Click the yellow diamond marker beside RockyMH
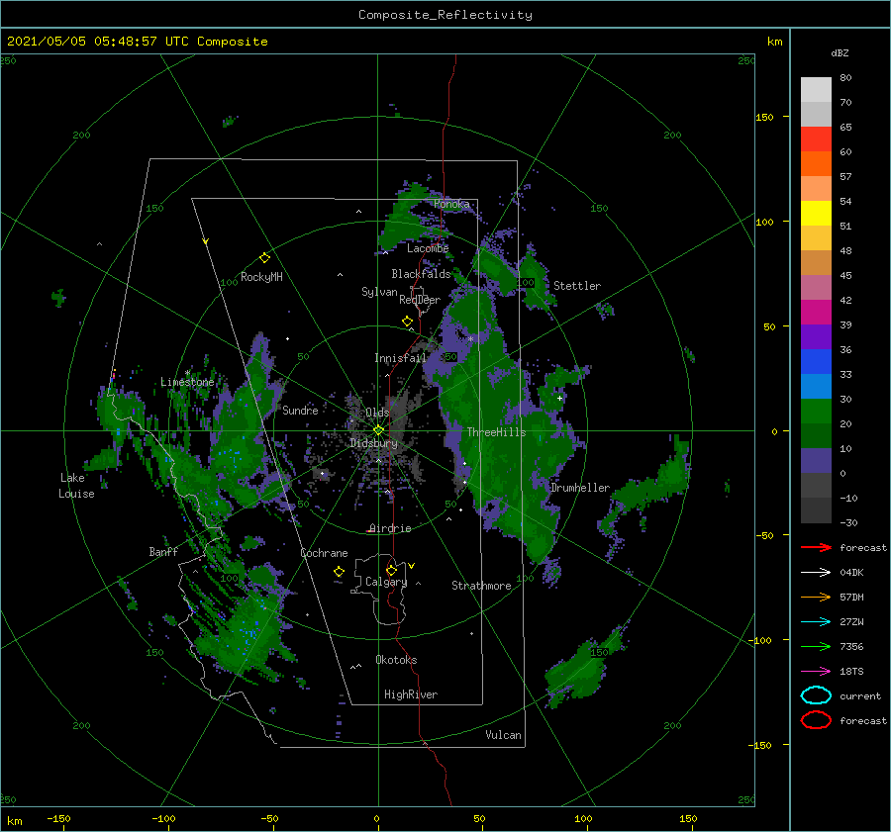 point(264,258)
